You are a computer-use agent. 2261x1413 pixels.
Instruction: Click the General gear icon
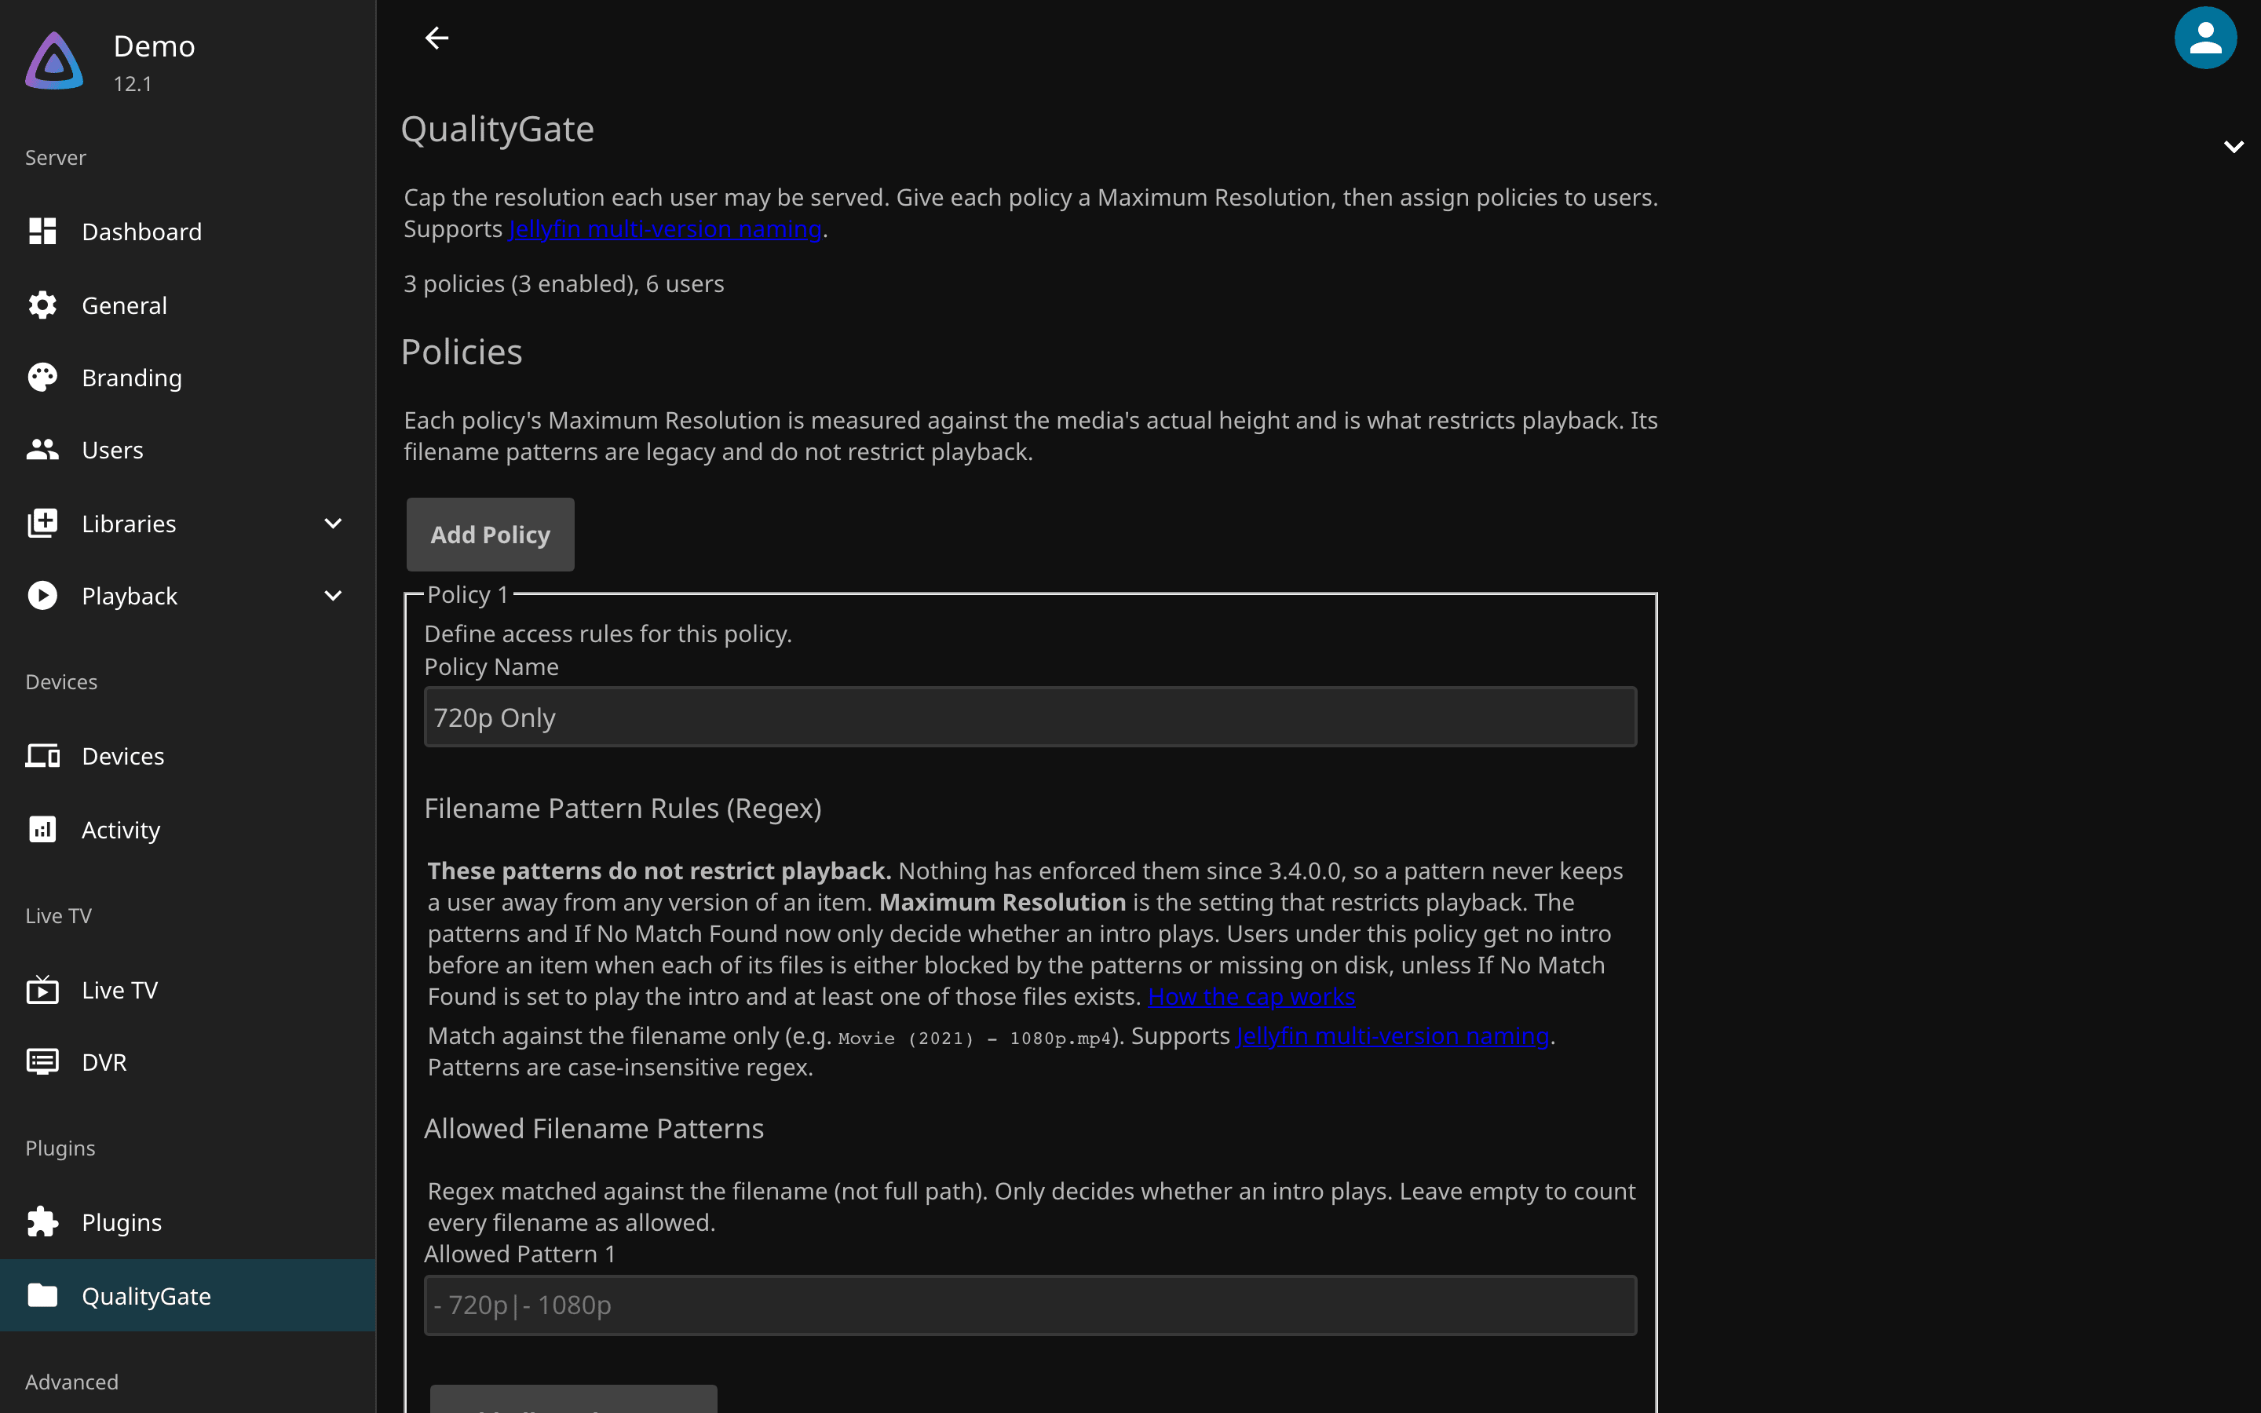tap(42, 305)
